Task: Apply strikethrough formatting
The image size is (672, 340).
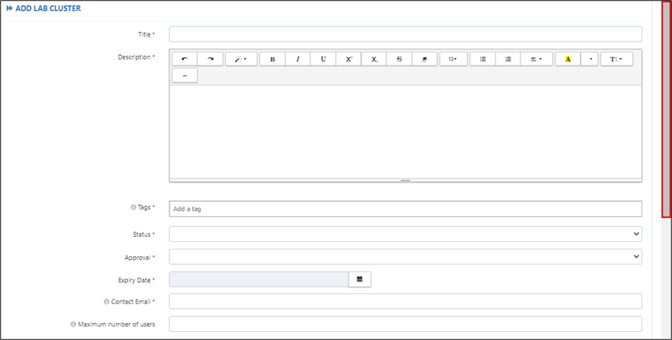Action: click(x=399, y=59)
